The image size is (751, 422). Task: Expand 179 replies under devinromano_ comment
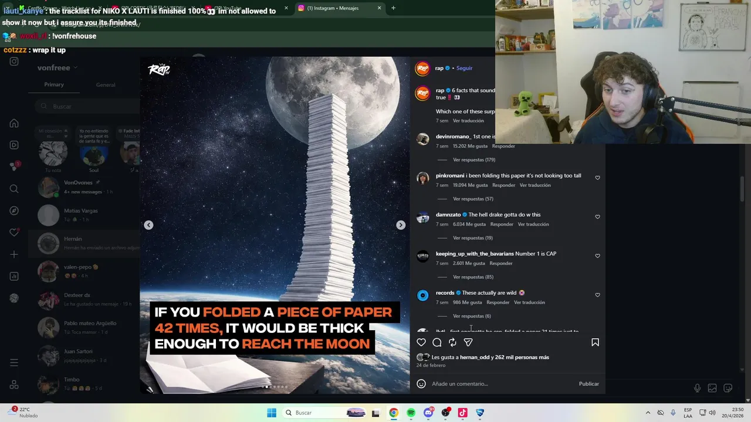(x=474, y=159)
